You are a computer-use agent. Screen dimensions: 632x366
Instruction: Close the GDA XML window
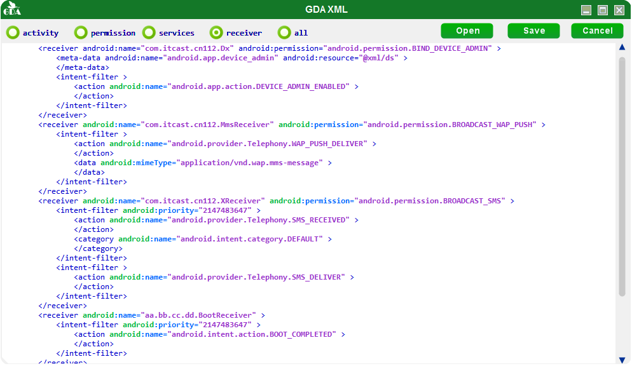point(619,10)
